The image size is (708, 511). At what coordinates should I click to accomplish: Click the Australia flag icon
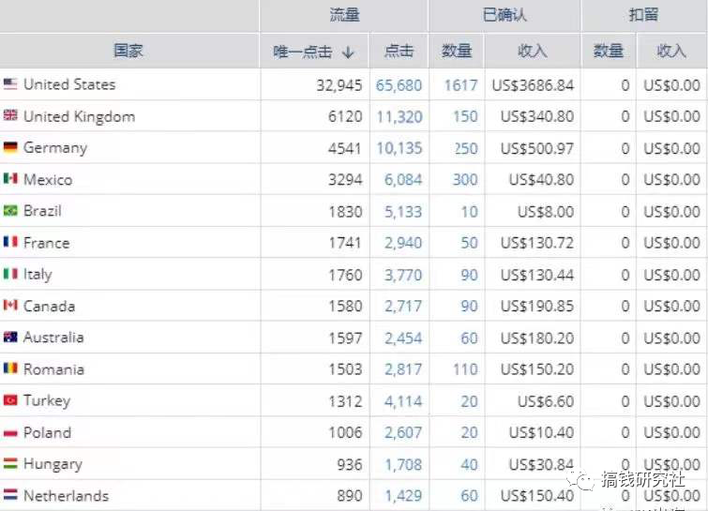click(x=10, y=338)
